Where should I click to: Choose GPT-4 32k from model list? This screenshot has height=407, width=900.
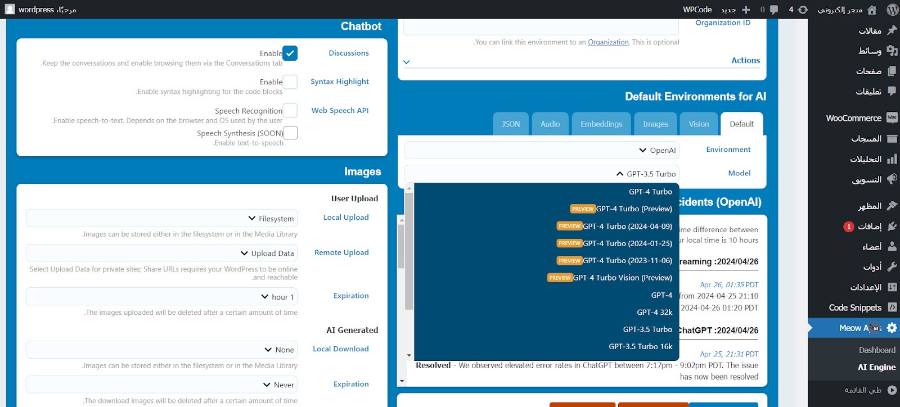[654, 312]
